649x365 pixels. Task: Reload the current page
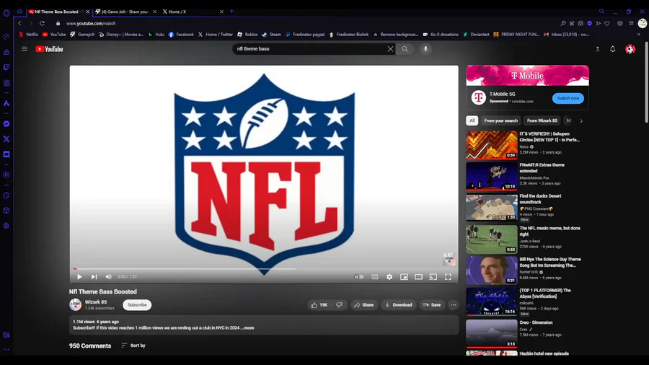tap(42, 23)
